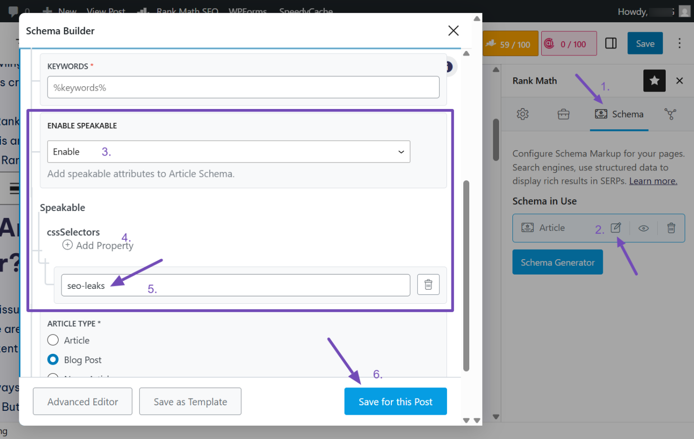694x439 pixels.
Task: Delete the seo-leaks selector with trash icon
Action: [429, 285]
